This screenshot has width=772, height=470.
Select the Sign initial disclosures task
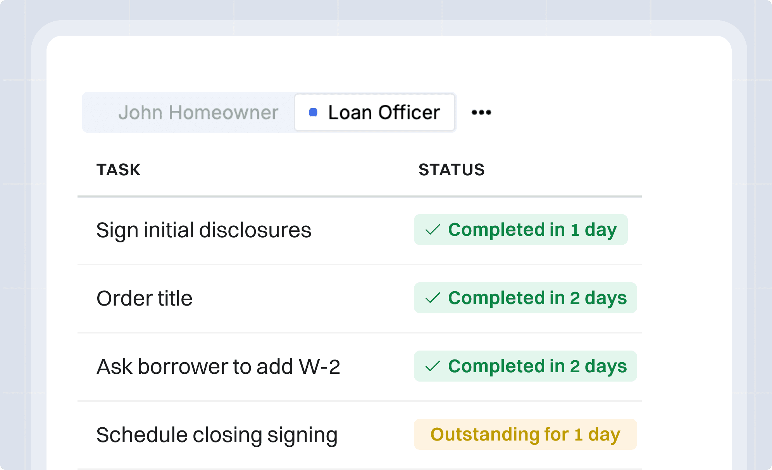[203, 230]
